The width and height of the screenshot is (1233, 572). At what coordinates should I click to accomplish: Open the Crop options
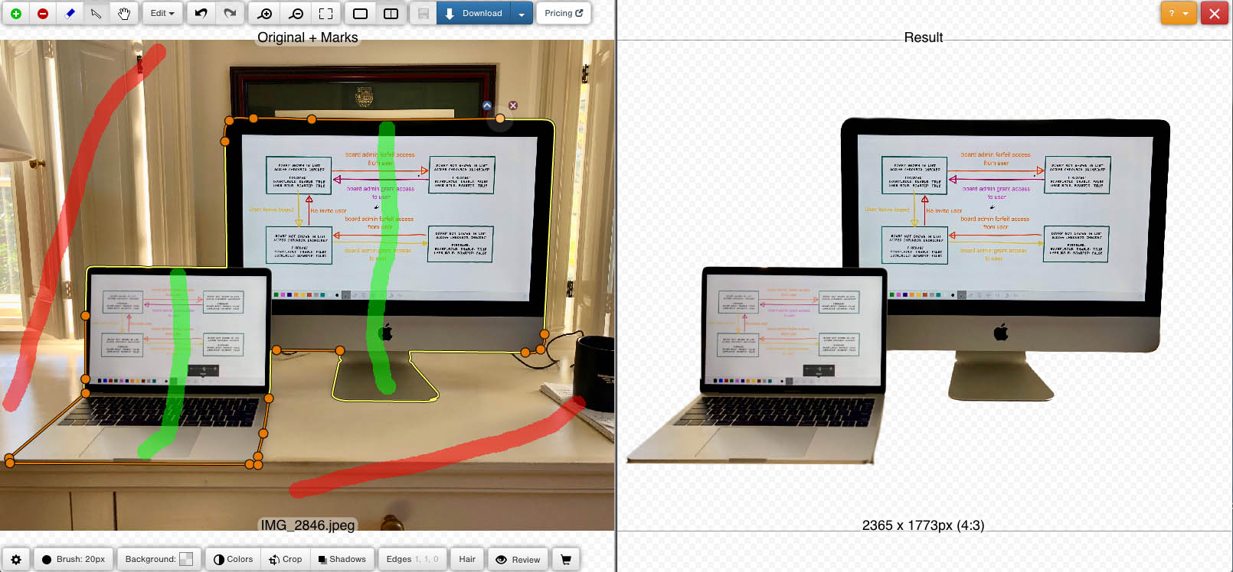pos(285,559)
